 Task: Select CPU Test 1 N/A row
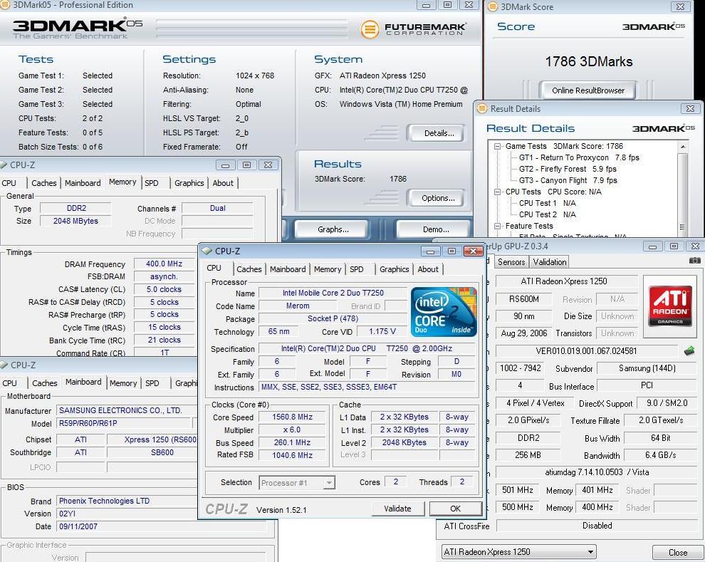point(547,203)
